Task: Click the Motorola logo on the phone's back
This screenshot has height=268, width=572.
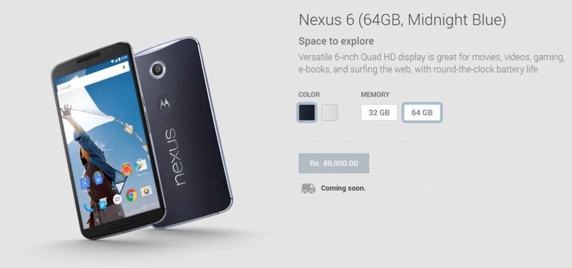Action: click(x=165, y=104)
